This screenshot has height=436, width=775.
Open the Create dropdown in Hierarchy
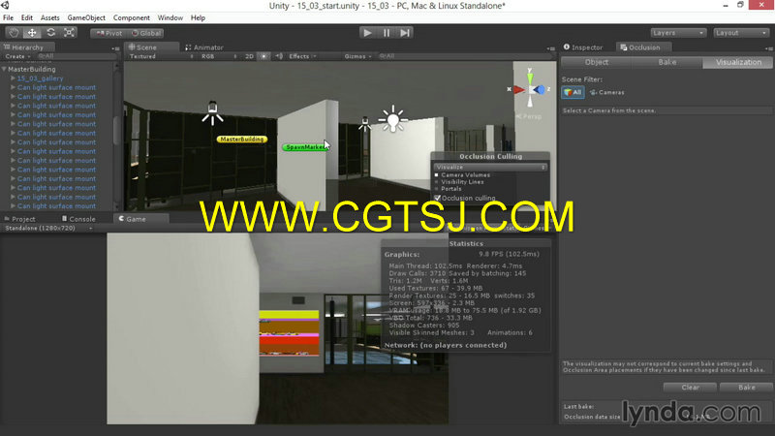[17, 56]
